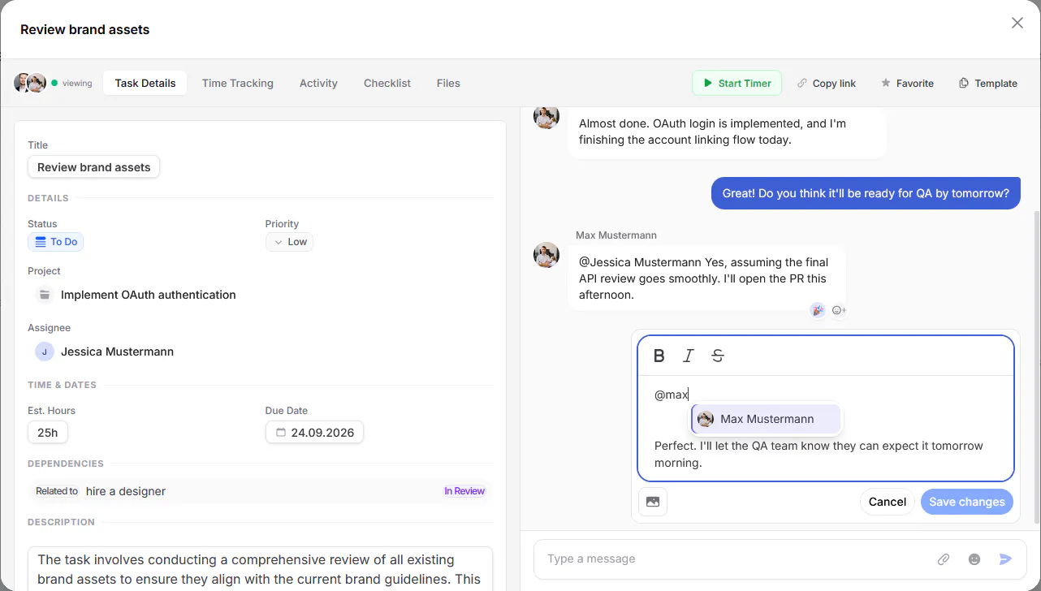This screenshot has height=591, width=1041.
Task: Click the In Review status badge
Action: tap(464, 491)
